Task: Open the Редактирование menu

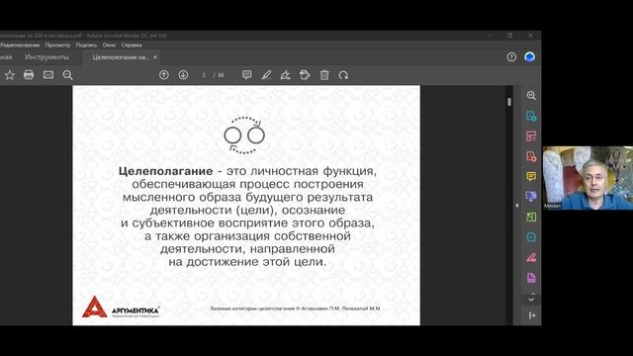Action: 20,45
